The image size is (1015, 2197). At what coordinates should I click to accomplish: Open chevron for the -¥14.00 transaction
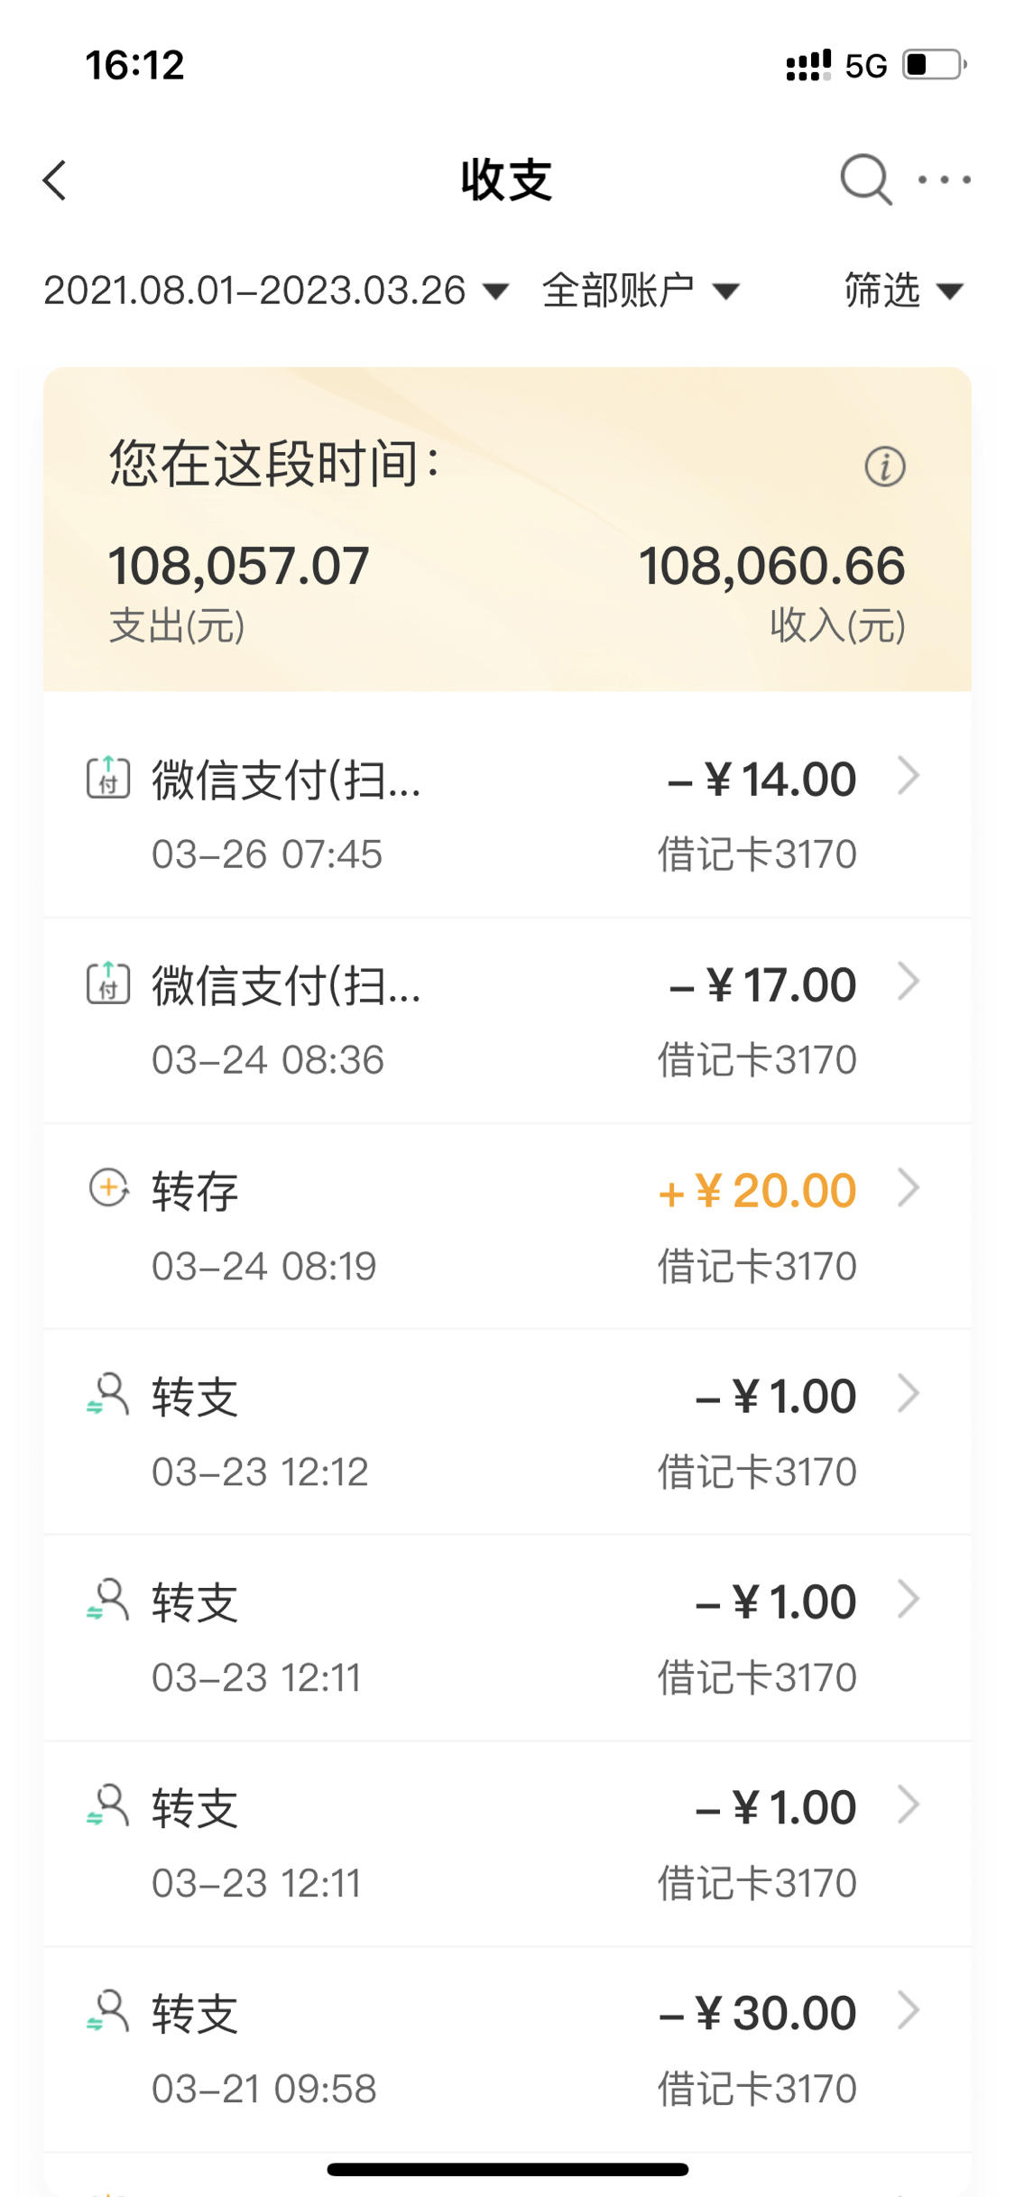click(x=909, y=776)
